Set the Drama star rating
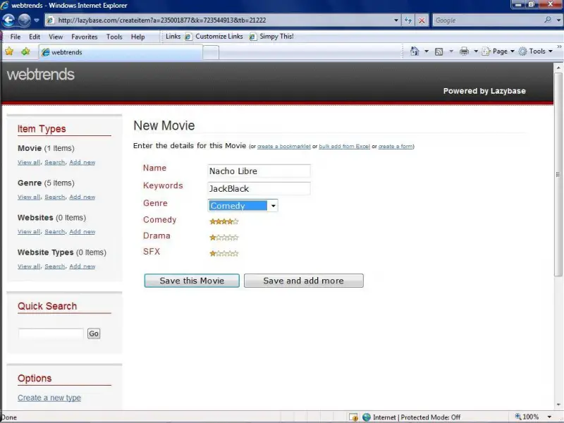The width and height of the screenshot is (564, 423). tap(223, 238)
